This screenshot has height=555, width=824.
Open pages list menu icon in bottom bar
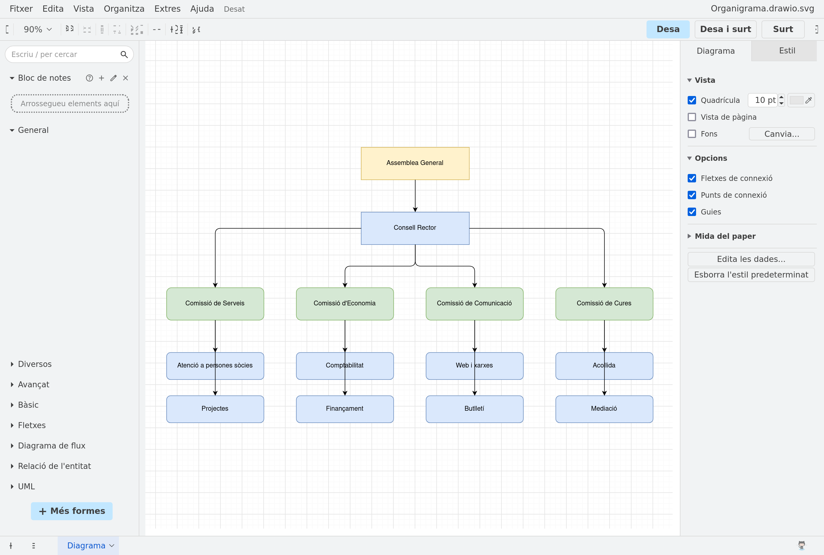(x=34, y=545)
